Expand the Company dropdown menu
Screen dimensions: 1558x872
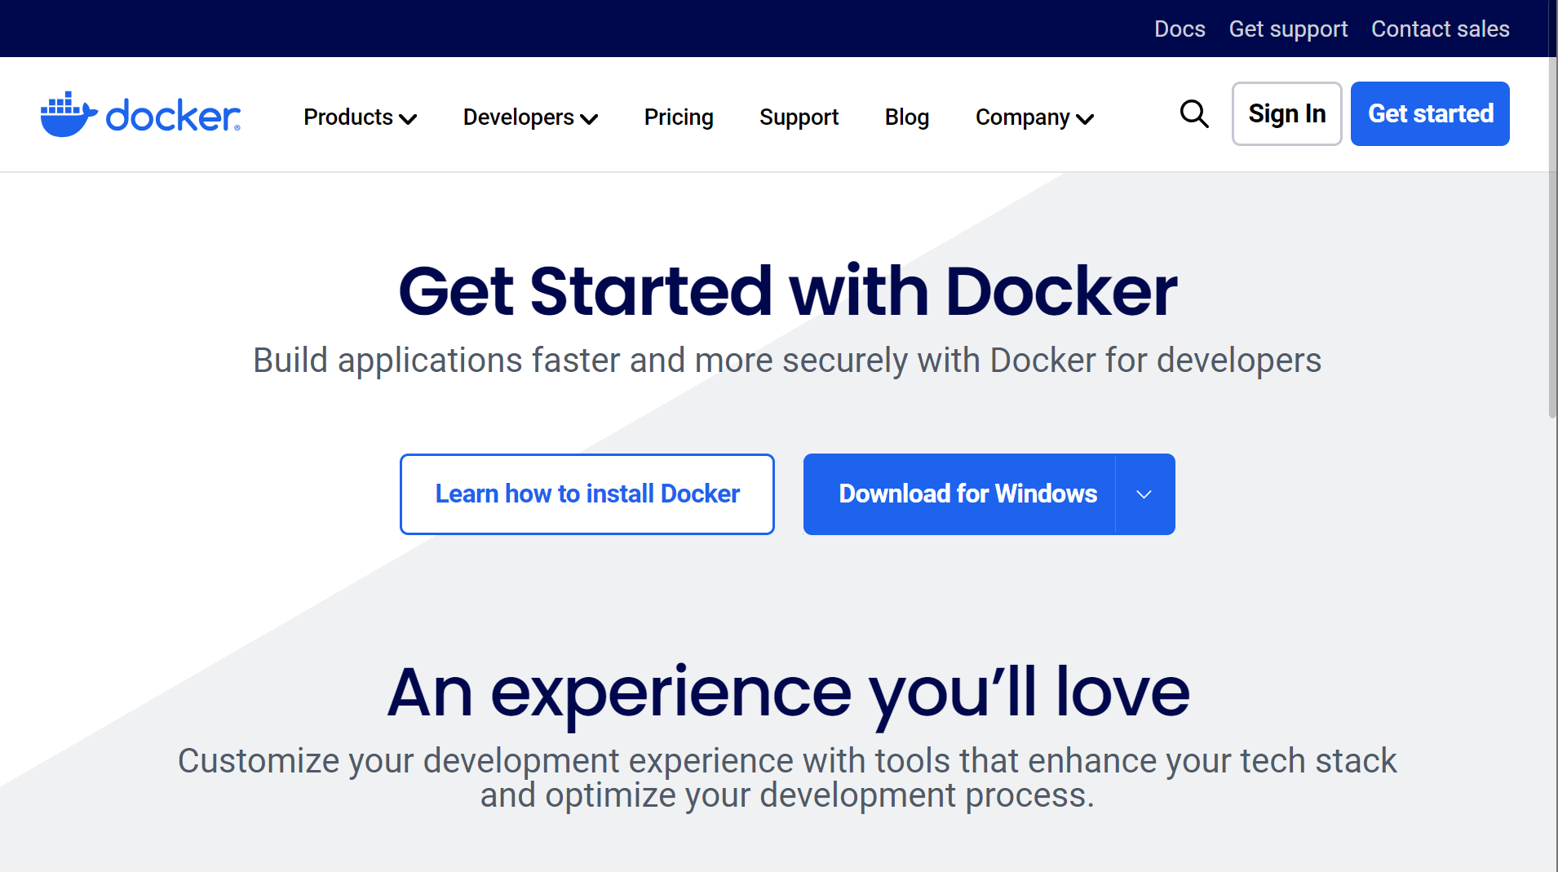(1035, 117)
